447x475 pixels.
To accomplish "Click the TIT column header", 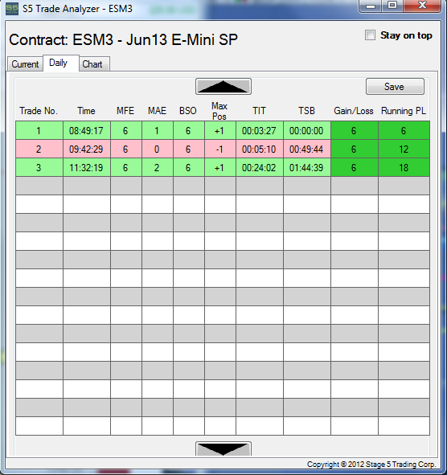I will 260,111.
